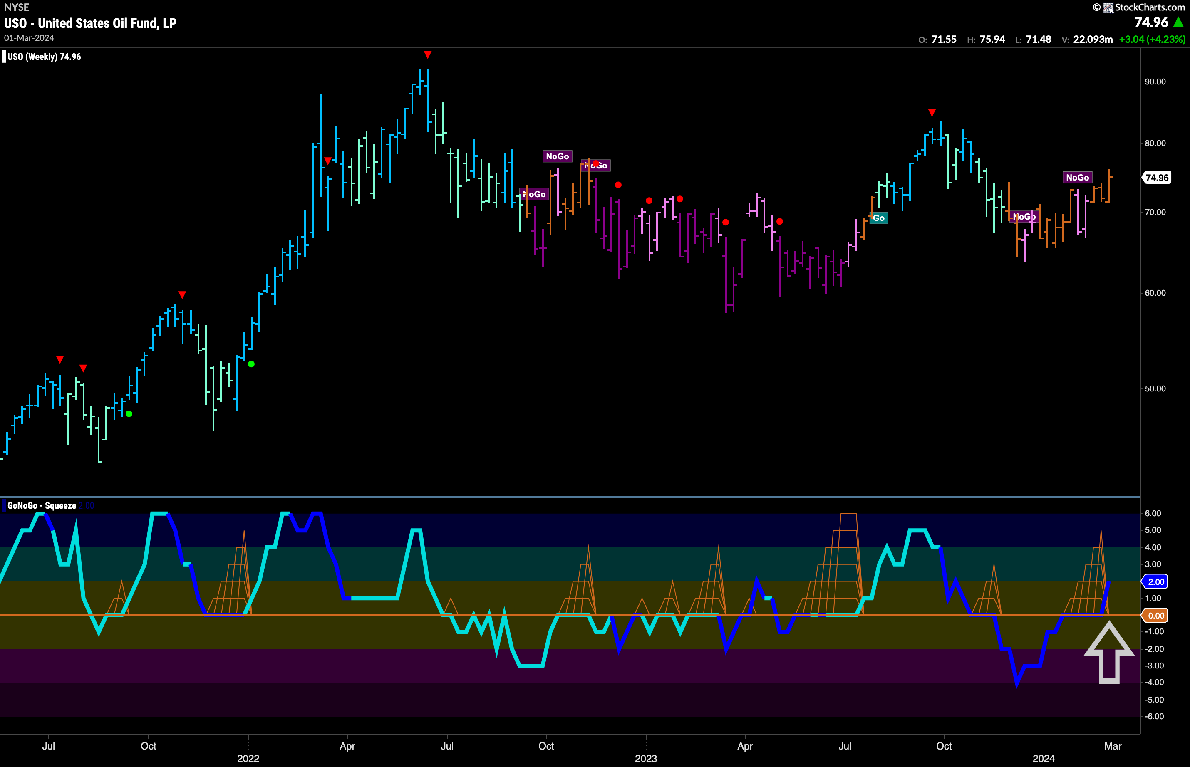Image resolution: width=1190 pixels, height=767 pixels.
Task: Click the 2024 year label on time axis
Action: coord(1043,759)
